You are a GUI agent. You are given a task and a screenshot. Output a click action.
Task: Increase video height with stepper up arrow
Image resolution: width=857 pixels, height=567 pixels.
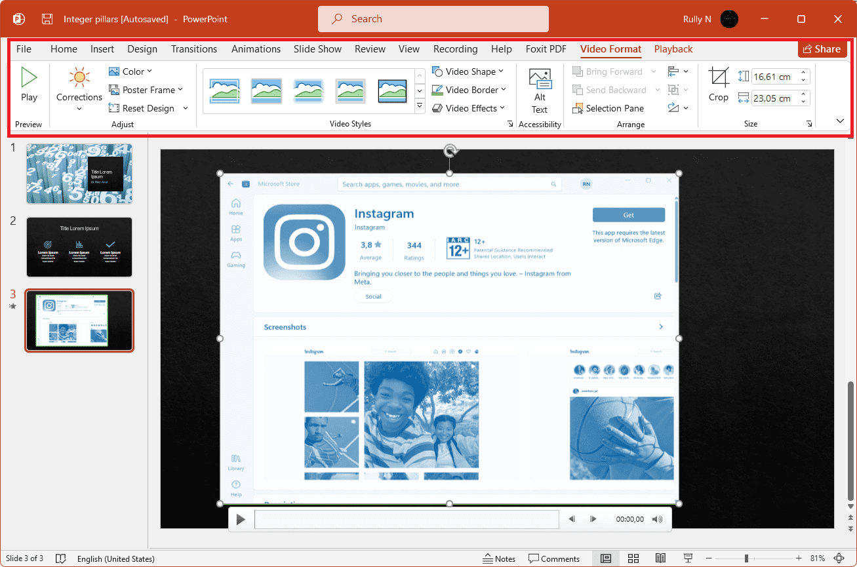pyautogui.click(x=805, y=73)
